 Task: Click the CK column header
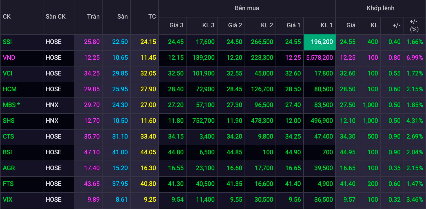click(x=7, y=17)
